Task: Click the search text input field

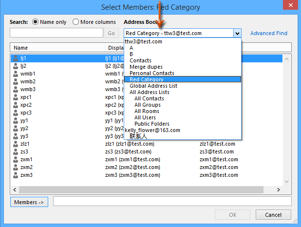Action: (x=56, y=33)
